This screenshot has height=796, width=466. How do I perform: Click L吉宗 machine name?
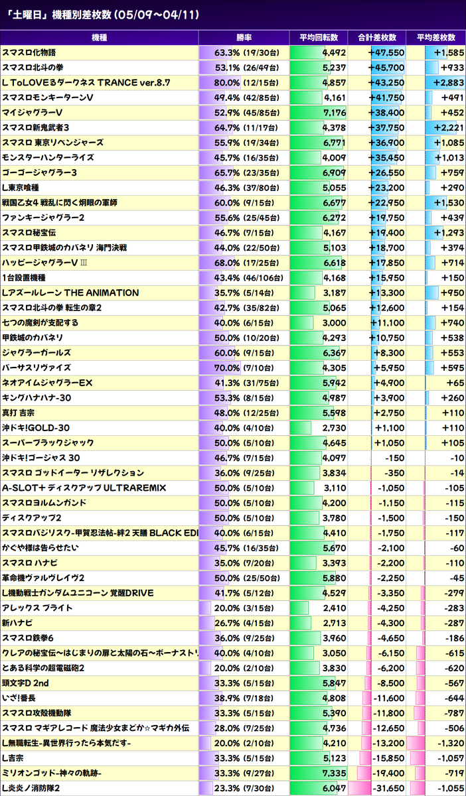click(13, 758)
